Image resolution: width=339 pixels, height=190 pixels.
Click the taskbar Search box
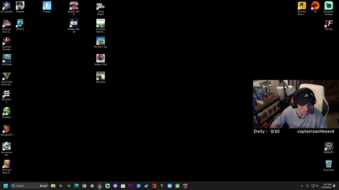30,186
